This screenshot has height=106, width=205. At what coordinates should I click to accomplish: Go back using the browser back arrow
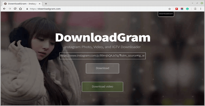click(x=4, y=9)
